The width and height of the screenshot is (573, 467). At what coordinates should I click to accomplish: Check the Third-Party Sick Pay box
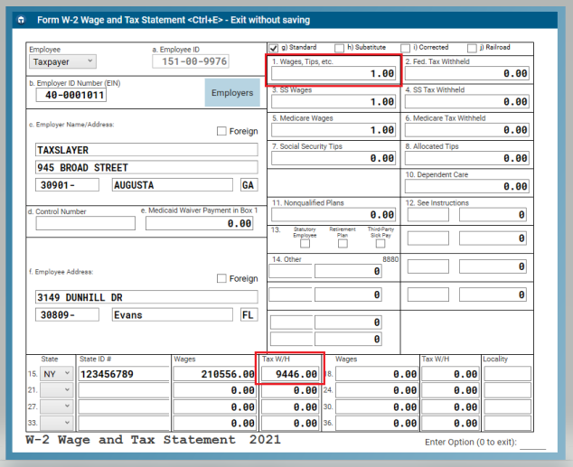pyautogui.click(x=380, y=244)
